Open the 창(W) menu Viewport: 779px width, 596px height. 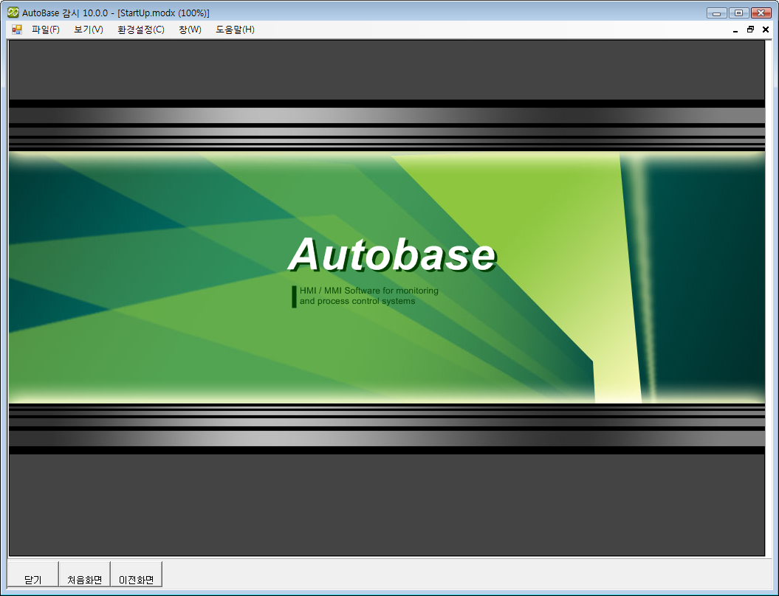190,30
